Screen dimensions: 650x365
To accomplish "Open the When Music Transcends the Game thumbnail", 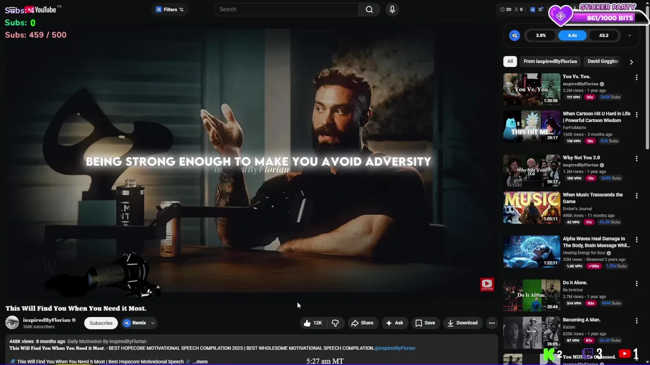I will (x=532, y=207).
